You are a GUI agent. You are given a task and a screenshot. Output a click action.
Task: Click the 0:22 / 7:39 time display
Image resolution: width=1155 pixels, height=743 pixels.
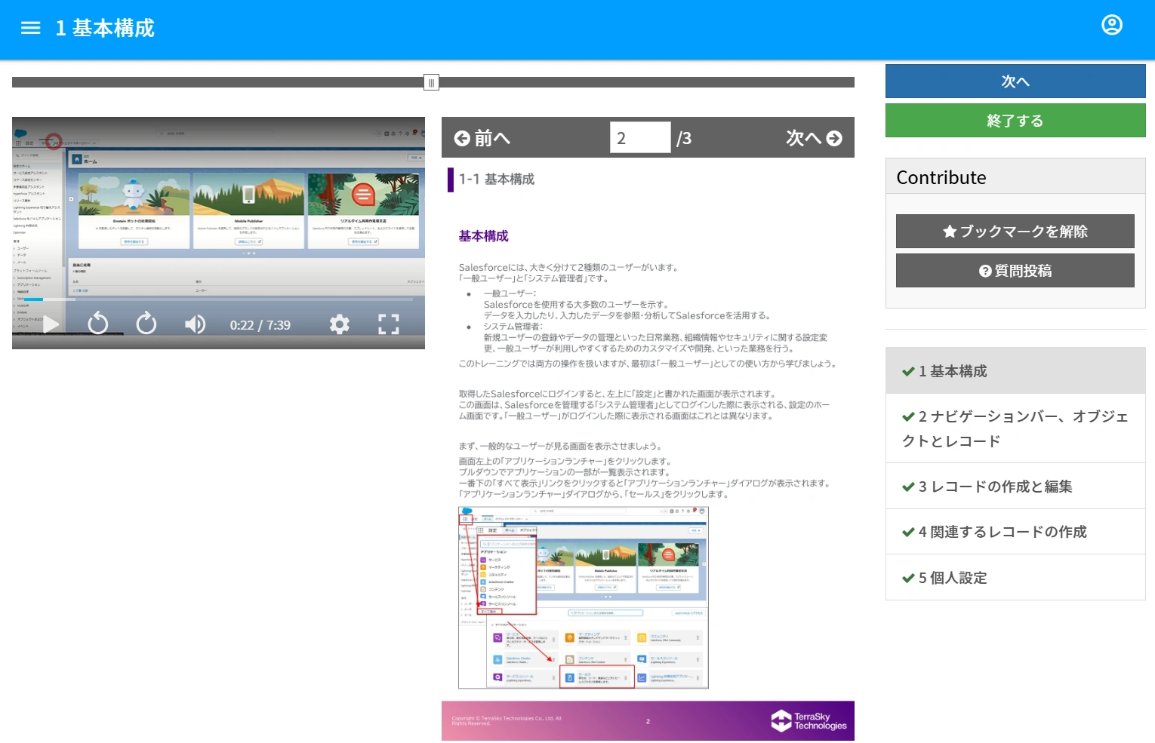(x=260, y=325)
